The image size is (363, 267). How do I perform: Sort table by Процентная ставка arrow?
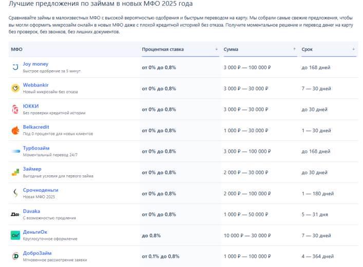click(x=216, y=49)
